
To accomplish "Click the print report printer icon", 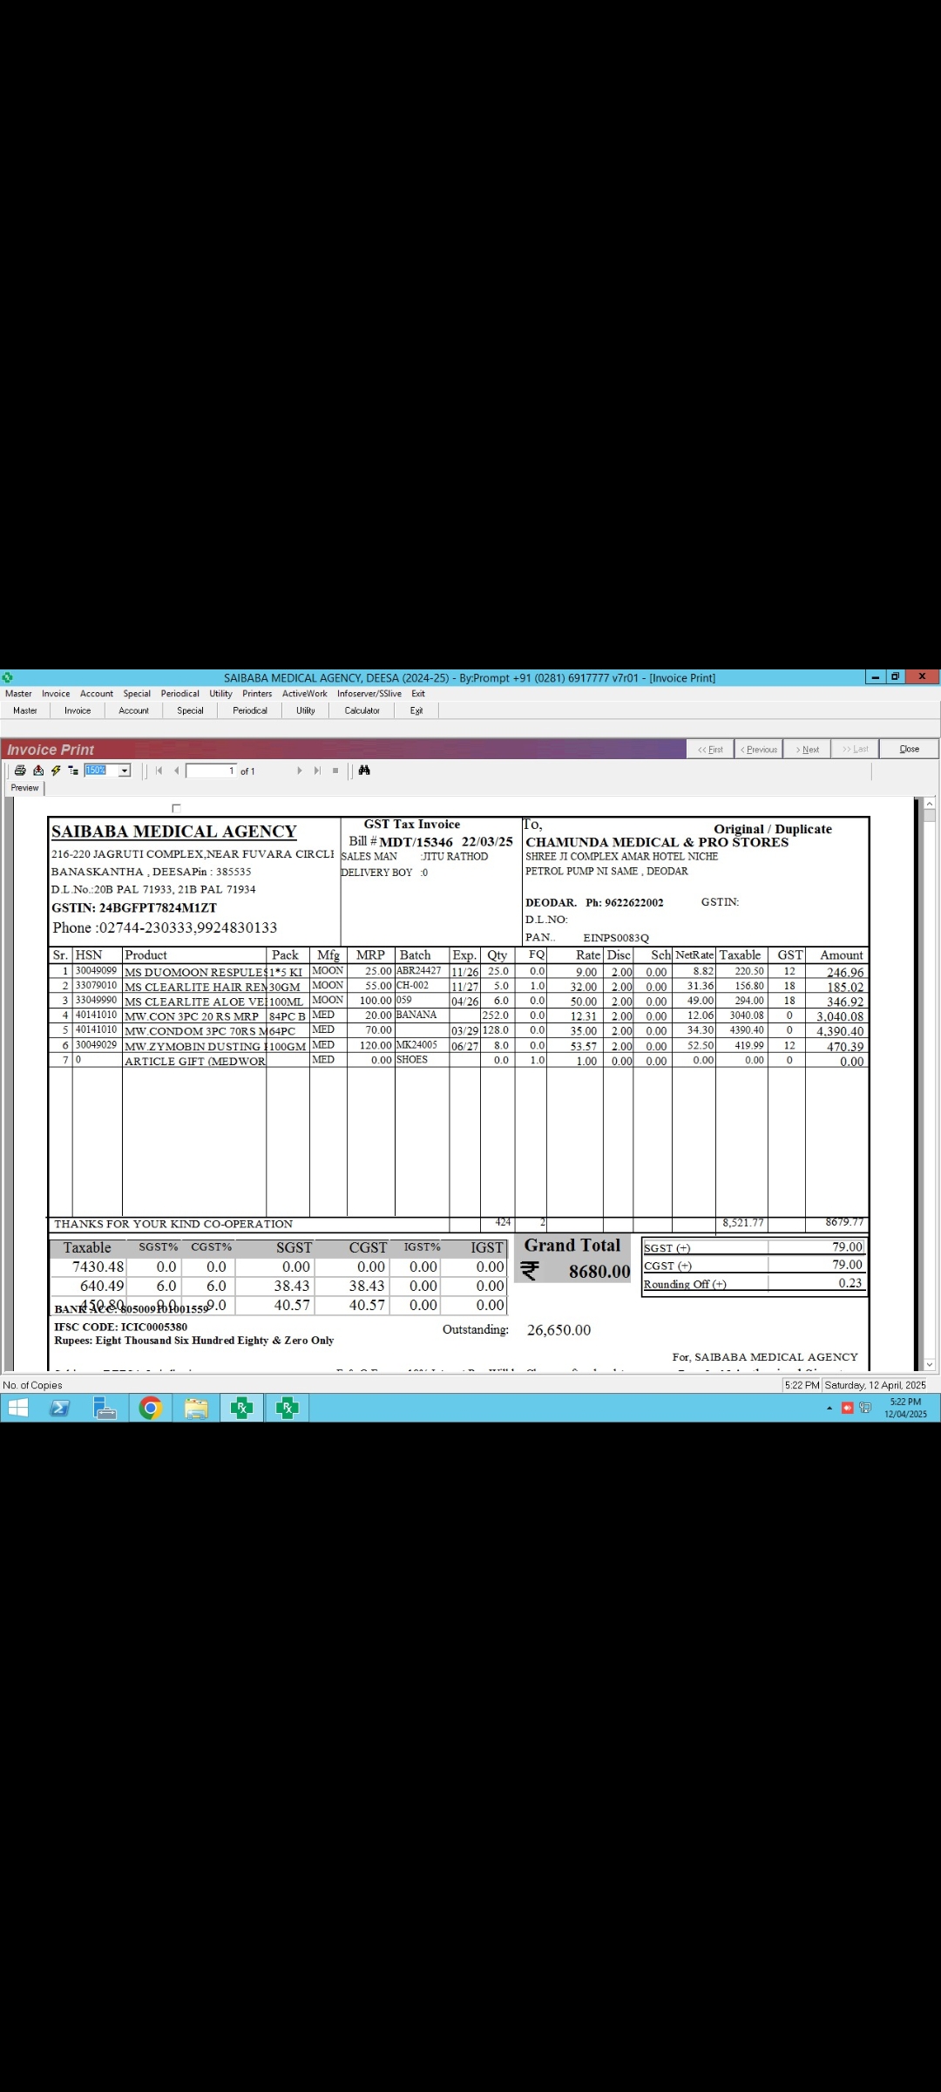I will pos(20,771).
